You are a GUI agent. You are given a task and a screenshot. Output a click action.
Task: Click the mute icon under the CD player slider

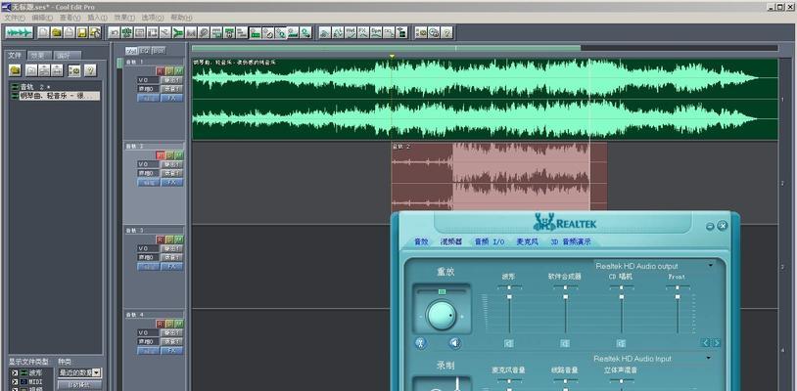coord(621,343)
